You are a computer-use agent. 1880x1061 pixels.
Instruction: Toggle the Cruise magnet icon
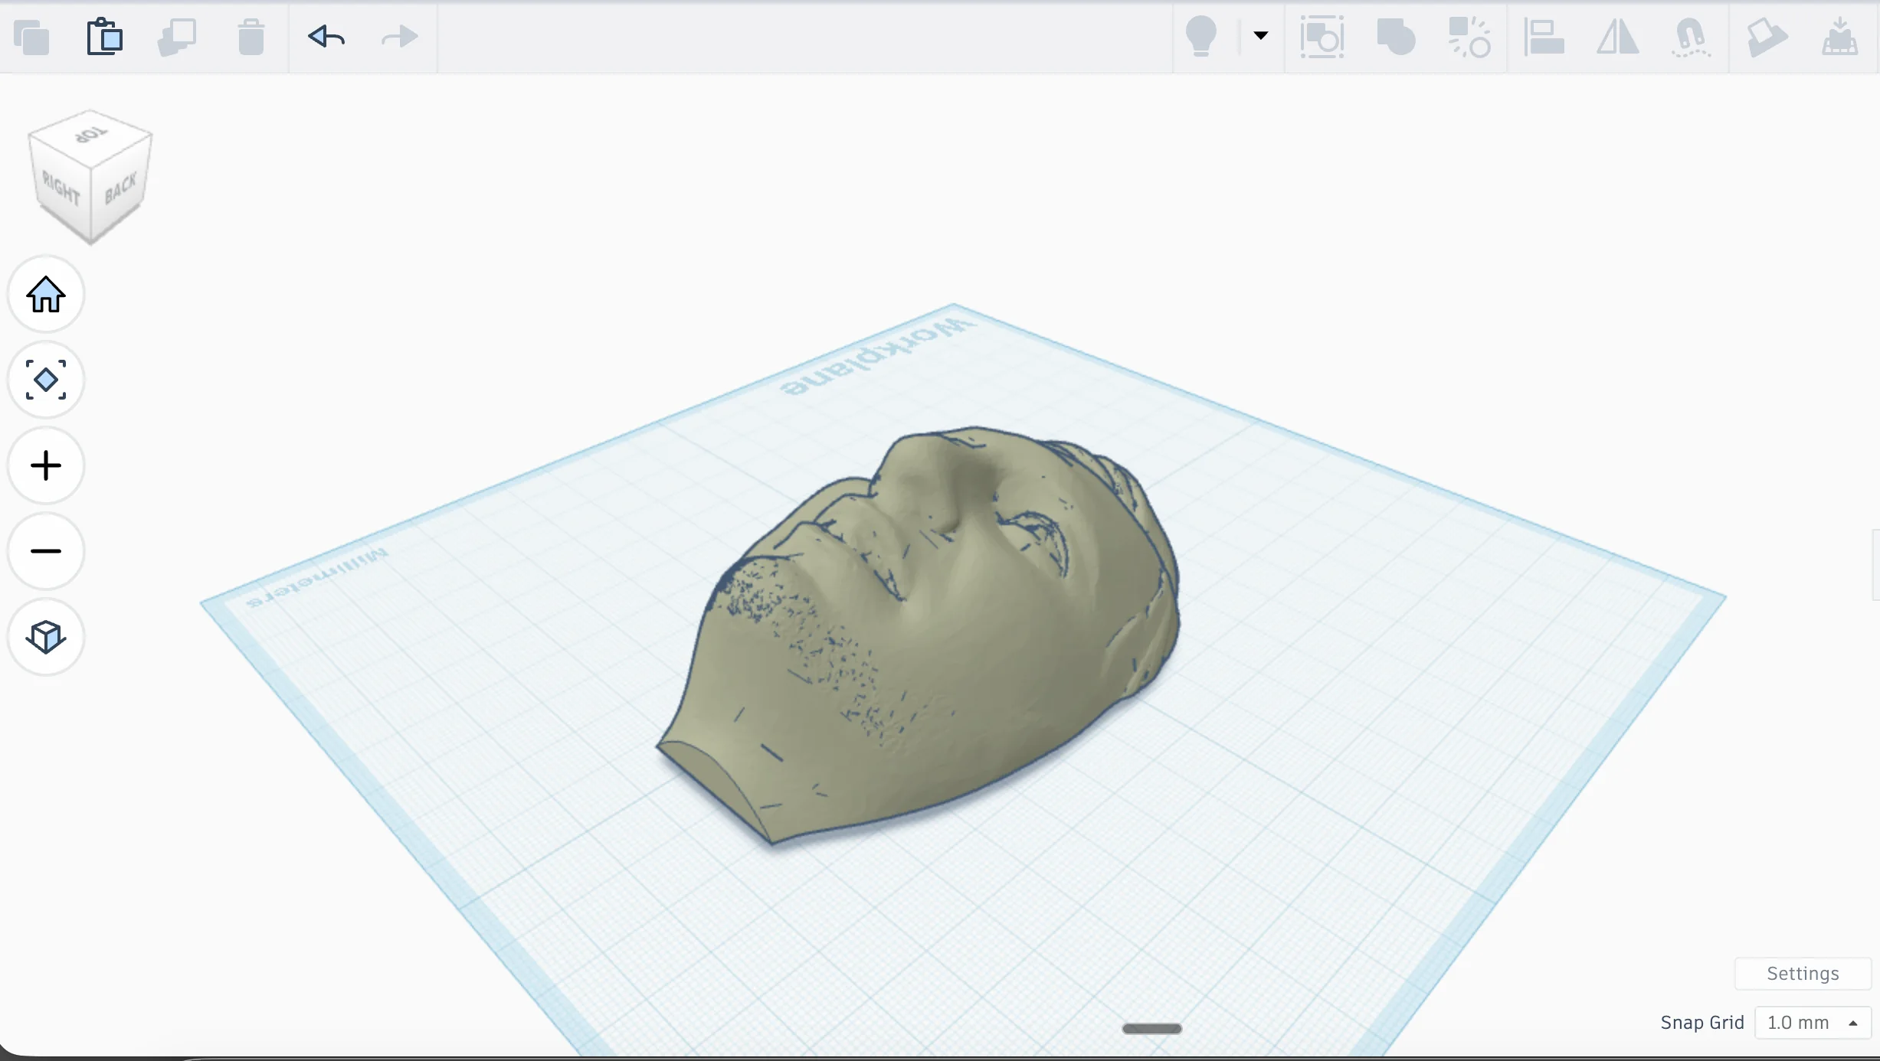click(1691, 38)
